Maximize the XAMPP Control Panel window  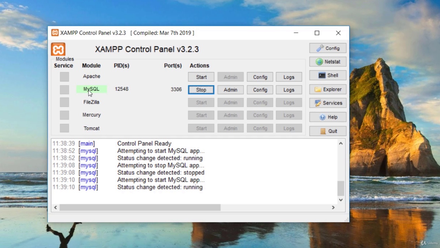pos(317,33)
